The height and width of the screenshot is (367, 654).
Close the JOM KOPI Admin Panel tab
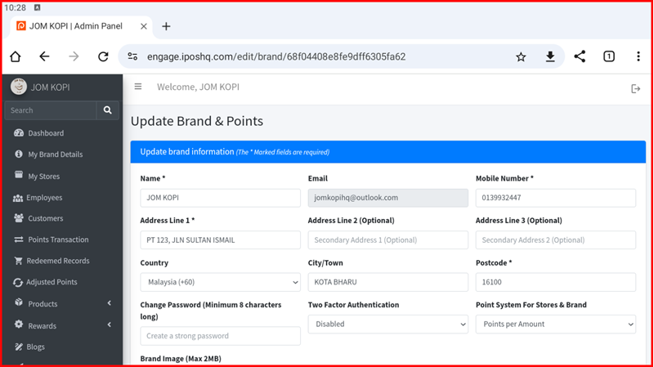tap(144, 26)
